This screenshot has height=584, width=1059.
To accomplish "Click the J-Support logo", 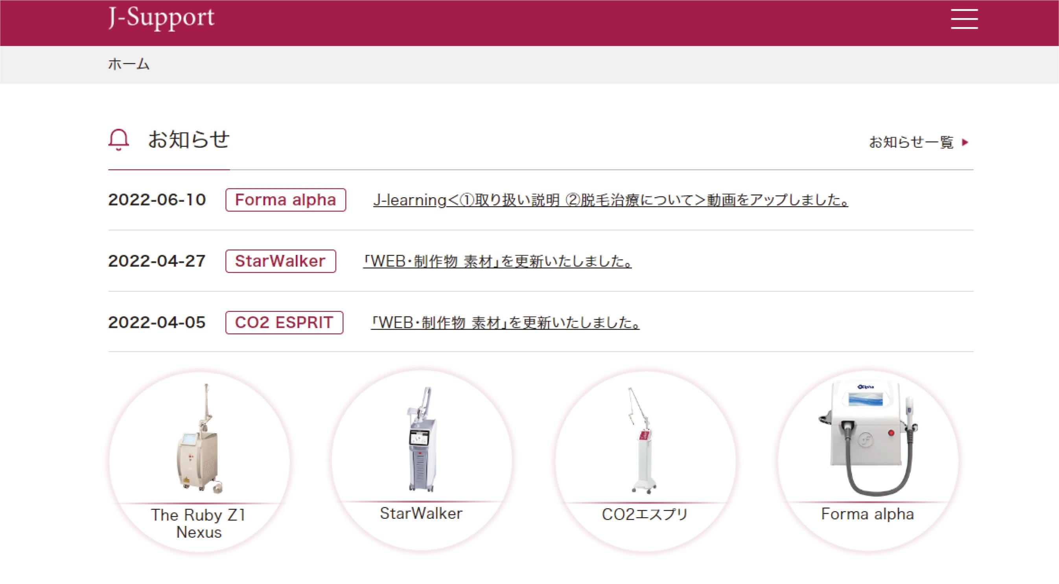I will point(161,18).
